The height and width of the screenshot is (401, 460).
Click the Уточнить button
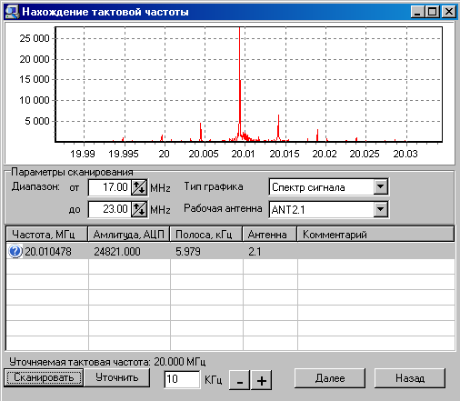click(x=117, y=377)
